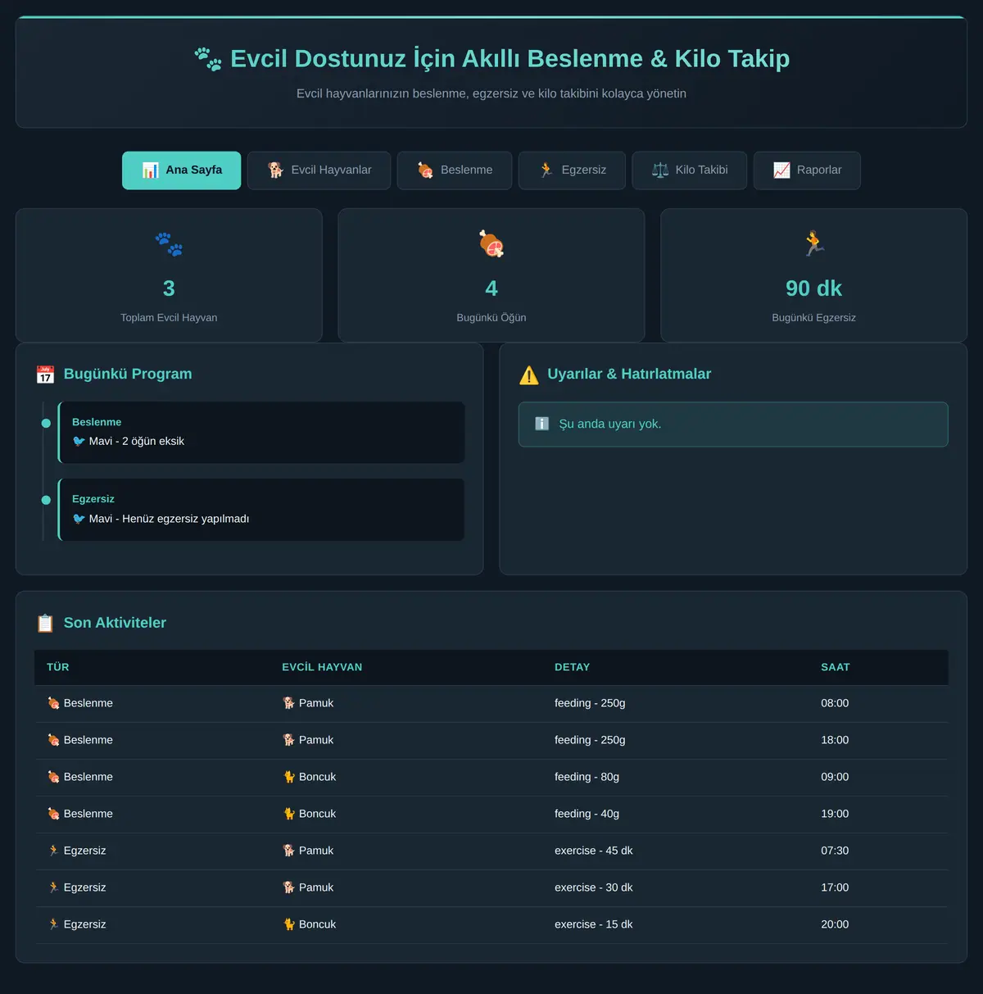The width and height of the screenshot is (983, 994).
Task: Click 'feeding - 80g' detail cell
Action: tap(587, 777)
